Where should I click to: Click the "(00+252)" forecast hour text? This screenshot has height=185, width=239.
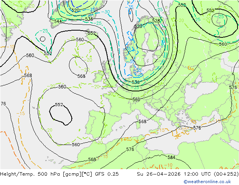(226, 174)
